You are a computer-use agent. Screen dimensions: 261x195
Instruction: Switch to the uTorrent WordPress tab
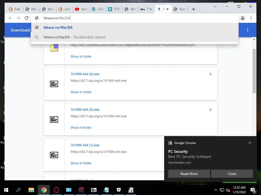[x=98, y=9]
